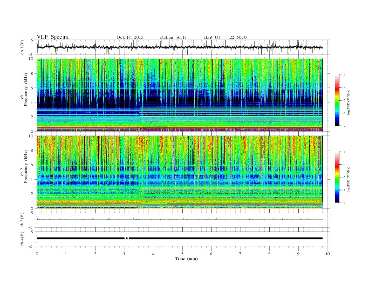Click the "8" kHz tick on ch.1 frequency axis

click(x=32, y=74)
